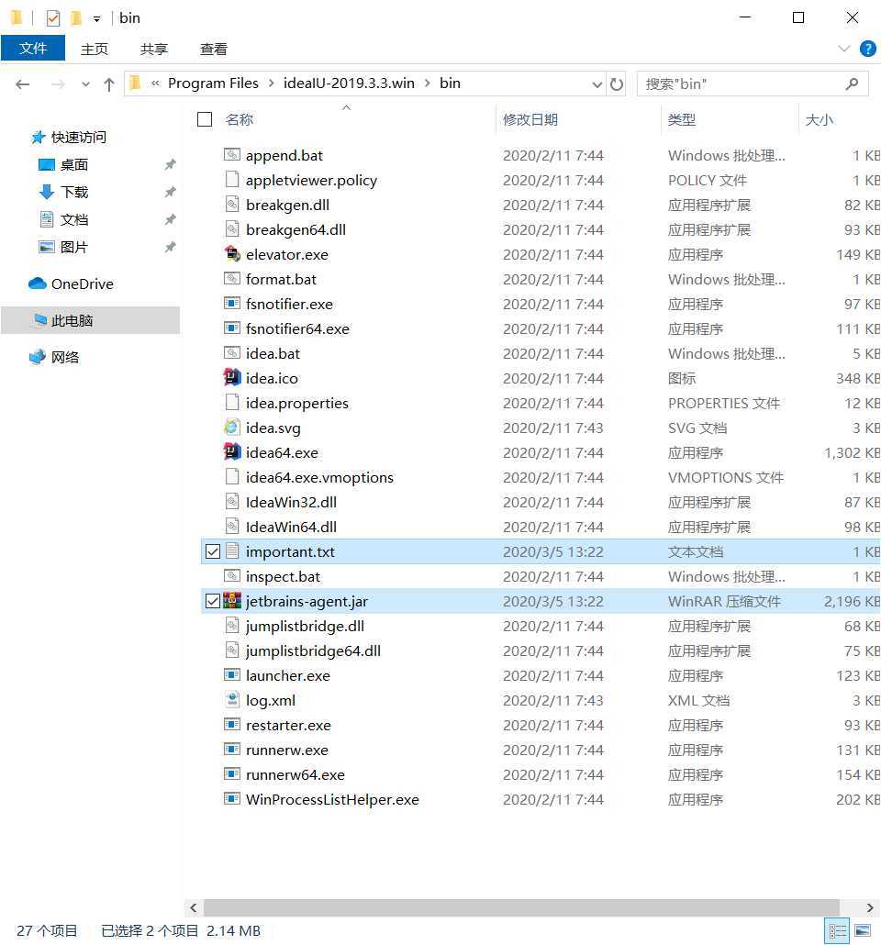The height and width of the screenshot is (945, 881).
Task: Click the ideaIU-2019.3.3.win breadcrumb
Action: [349, 83]
